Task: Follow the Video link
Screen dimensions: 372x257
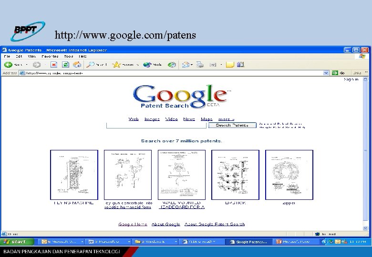Action: (172, 119)
